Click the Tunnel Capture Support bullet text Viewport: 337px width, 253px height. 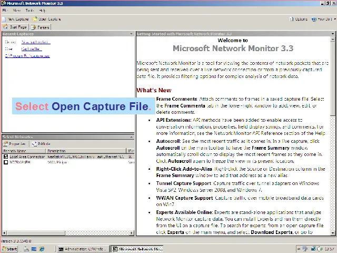point(184,183)
